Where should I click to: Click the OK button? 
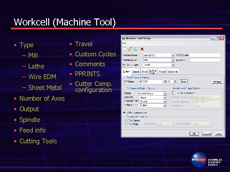click(194, 134)
